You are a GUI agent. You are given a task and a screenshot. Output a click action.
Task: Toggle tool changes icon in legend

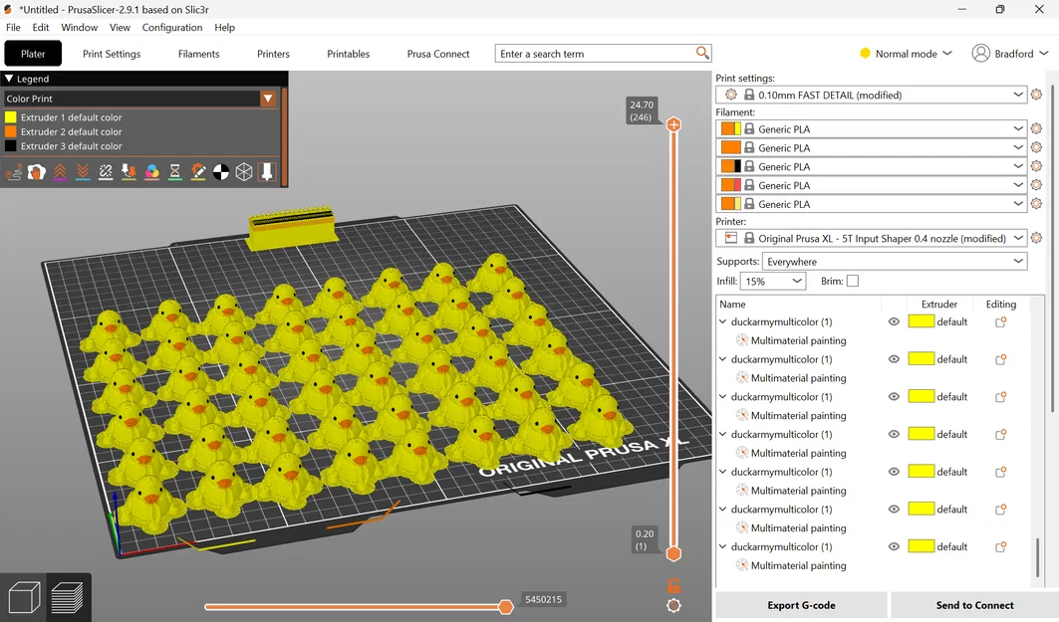click(x=129, y=173)
